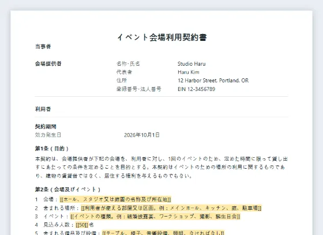323x235 pixels.
Task: Click the 代表者 field label
Action: (124, 72)
